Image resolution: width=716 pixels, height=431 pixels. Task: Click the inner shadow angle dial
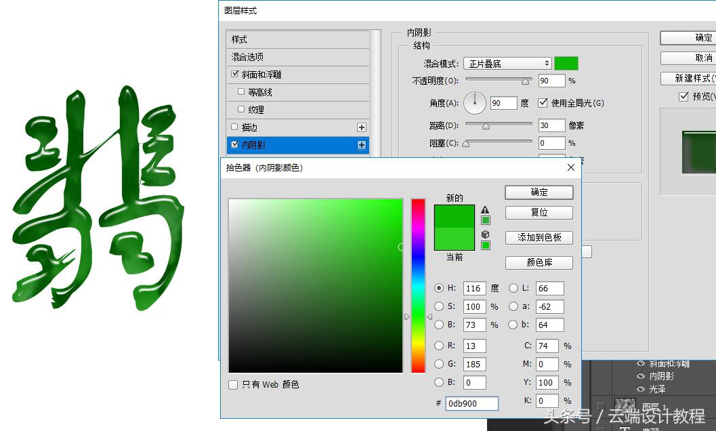point(475,102)
